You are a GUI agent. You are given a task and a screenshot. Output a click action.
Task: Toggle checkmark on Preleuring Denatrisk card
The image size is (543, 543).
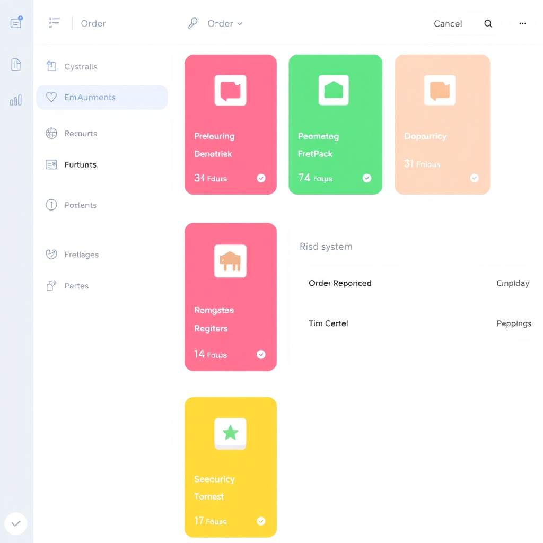click(x=261, y=178)
